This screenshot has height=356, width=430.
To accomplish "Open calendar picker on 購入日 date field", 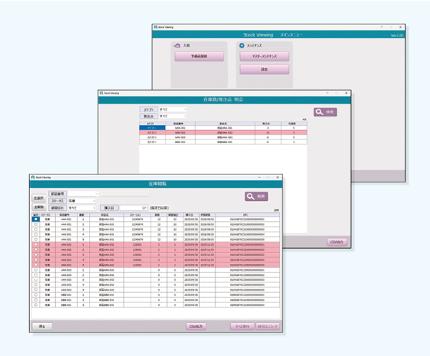I will [x=144, y=207].
